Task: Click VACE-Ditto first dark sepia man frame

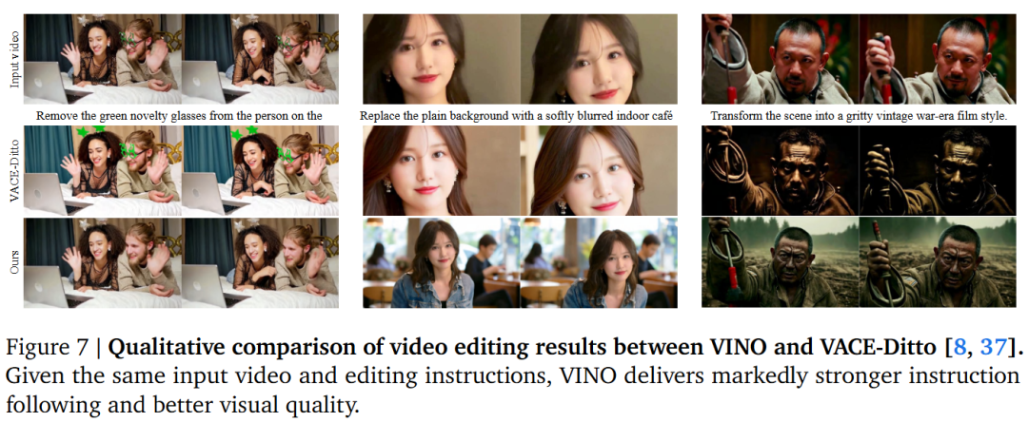Action: [781, 171]
